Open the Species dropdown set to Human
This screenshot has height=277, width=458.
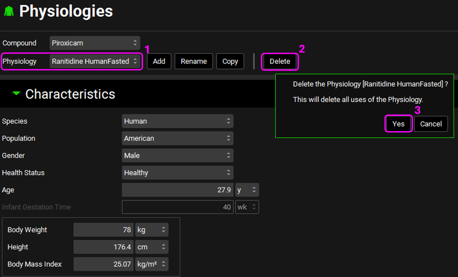pyautogui.click(x=177, y=121)
